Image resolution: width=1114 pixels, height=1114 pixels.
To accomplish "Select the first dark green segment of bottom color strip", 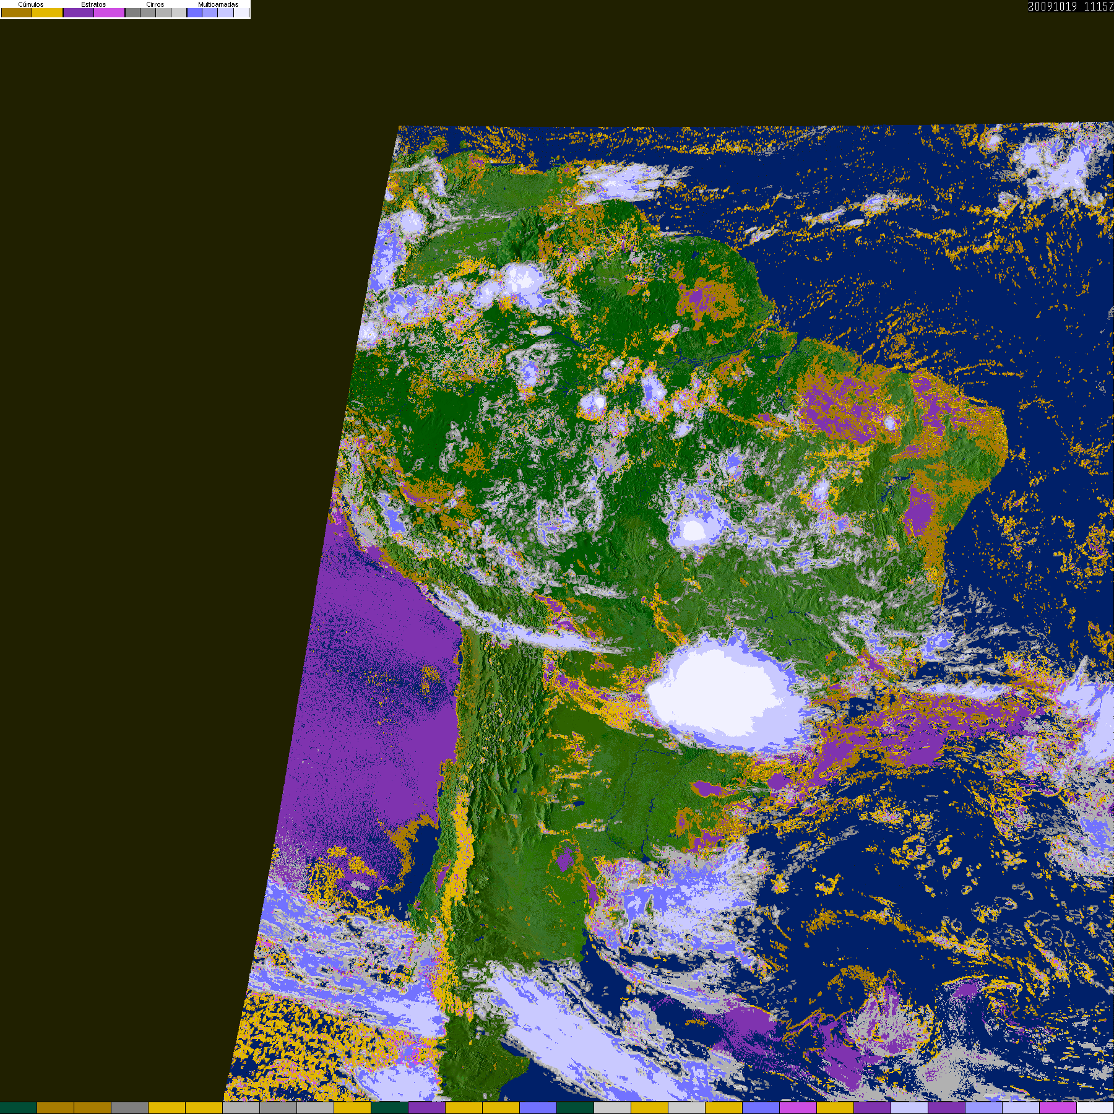I will tap(19, 1108).
